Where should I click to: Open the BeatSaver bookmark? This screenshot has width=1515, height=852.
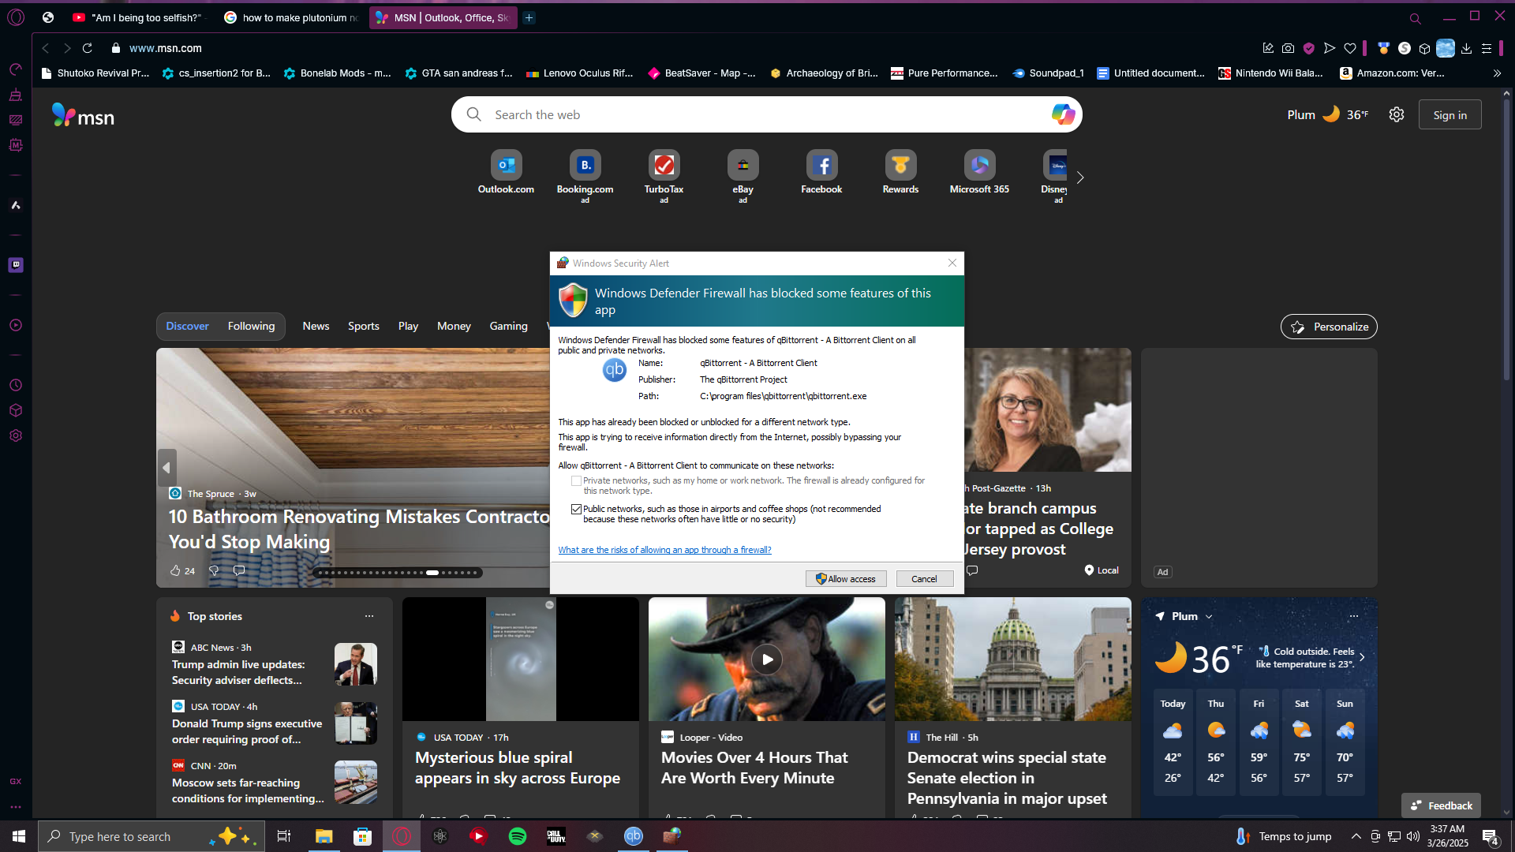(701, 73)
